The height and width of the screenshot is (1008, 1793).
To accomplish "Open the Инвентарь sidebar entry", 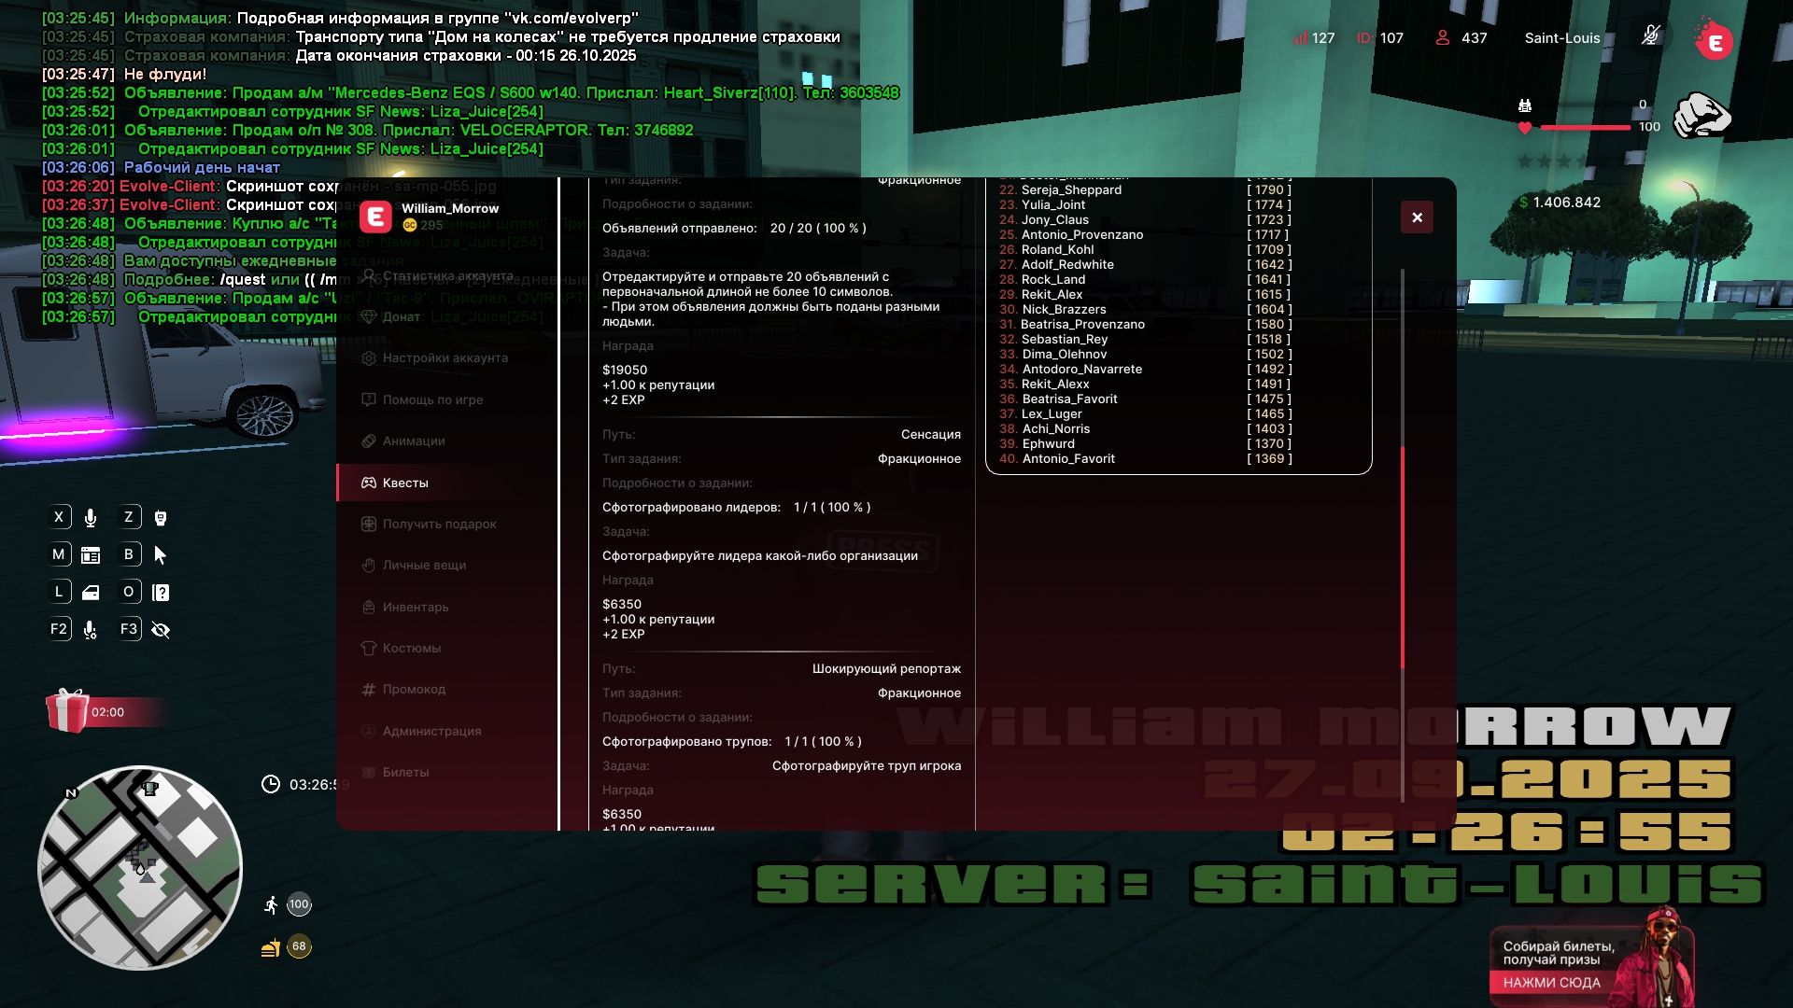I will click(x=415, y=608).
